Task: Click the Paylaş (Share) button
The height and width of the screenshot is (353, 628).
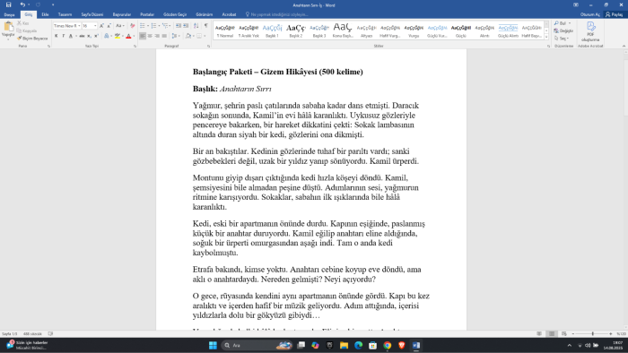Action: tap(614, 14)
